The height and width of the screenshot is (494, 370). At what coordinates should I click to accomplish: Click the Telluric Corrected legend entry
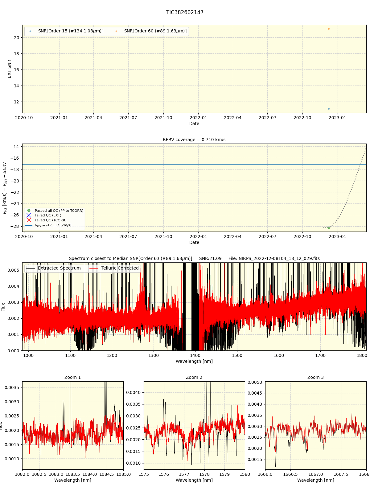click(115, 268)
